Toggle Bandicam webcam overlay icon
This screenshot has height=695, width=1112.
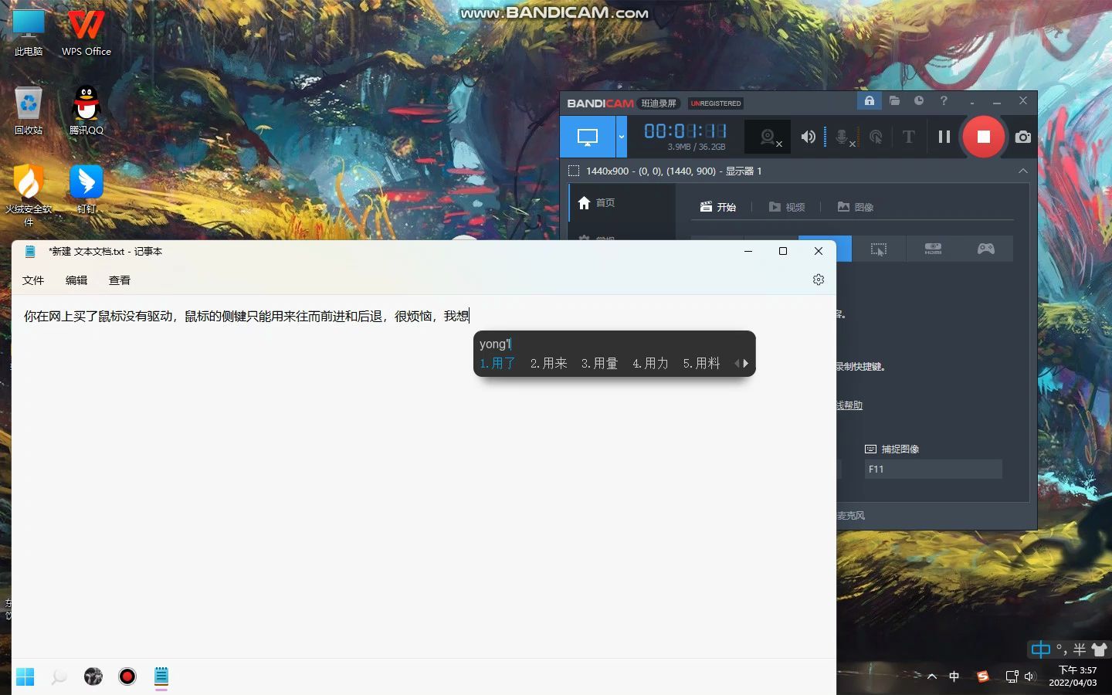768,137
